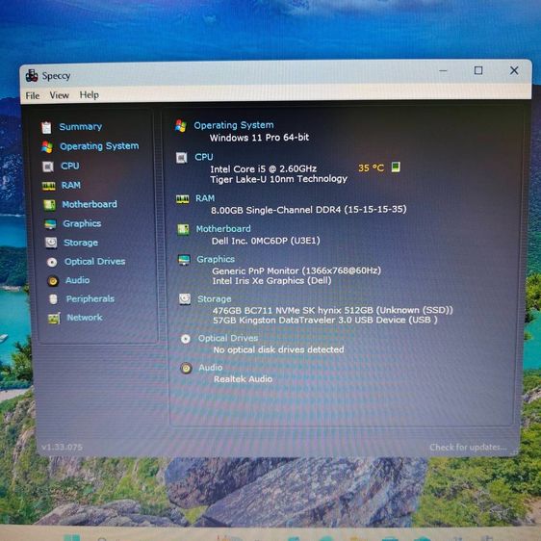Click the RAM icon in summary panel
Screen dimensions: 541x541
pos(183,198)
